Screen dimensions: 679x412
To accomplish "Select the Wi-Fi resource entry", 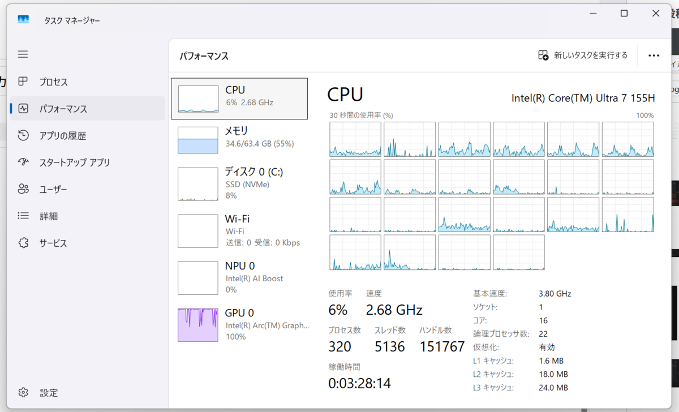I will point(239,230).
